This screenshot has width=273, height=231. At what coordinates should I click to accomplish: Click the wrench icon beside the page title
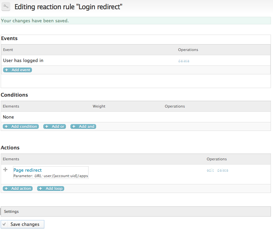point(6,7)
